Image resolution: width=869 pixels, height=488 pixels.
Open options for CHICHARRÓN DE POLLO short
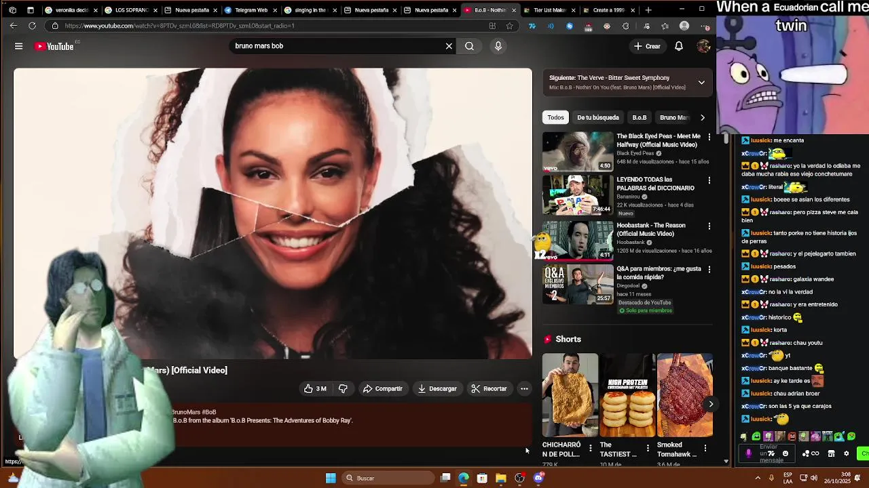(590, 449)
